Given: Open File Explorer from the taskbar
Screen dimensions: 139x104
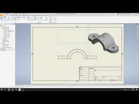Looking at the screenshot, I should (x=9, y=90).
